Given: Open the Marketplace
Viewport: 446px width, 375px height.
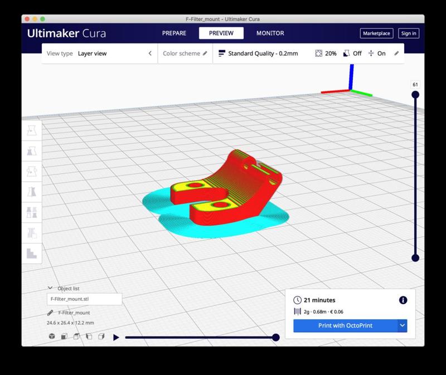Looking at the screenshot, I should point(376,33).
